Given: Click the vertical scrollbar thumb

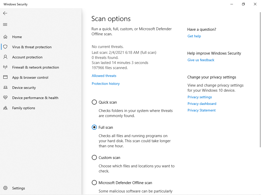Looking at the screenshot, I should (260, 79).
